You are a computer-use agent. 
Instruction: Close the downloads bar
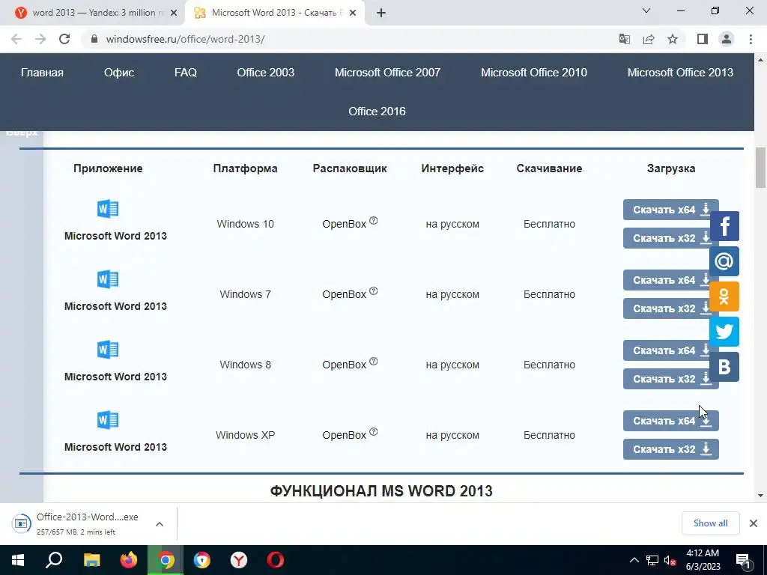point(754,523)
